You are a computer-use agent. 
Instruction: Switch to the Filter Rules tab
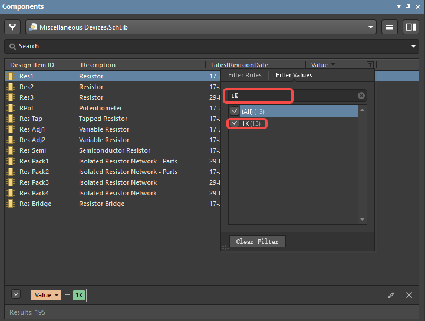[x=245, y=75]
